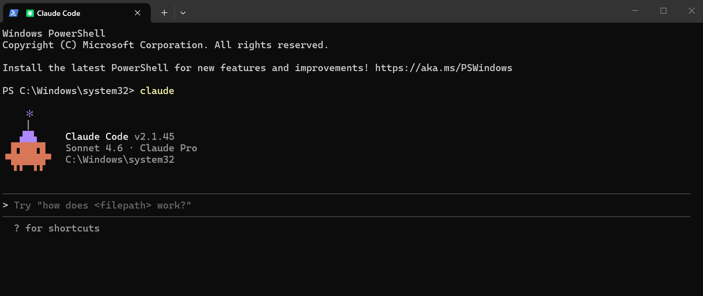Click the '>' prompt indicator

tap(5, 205)
